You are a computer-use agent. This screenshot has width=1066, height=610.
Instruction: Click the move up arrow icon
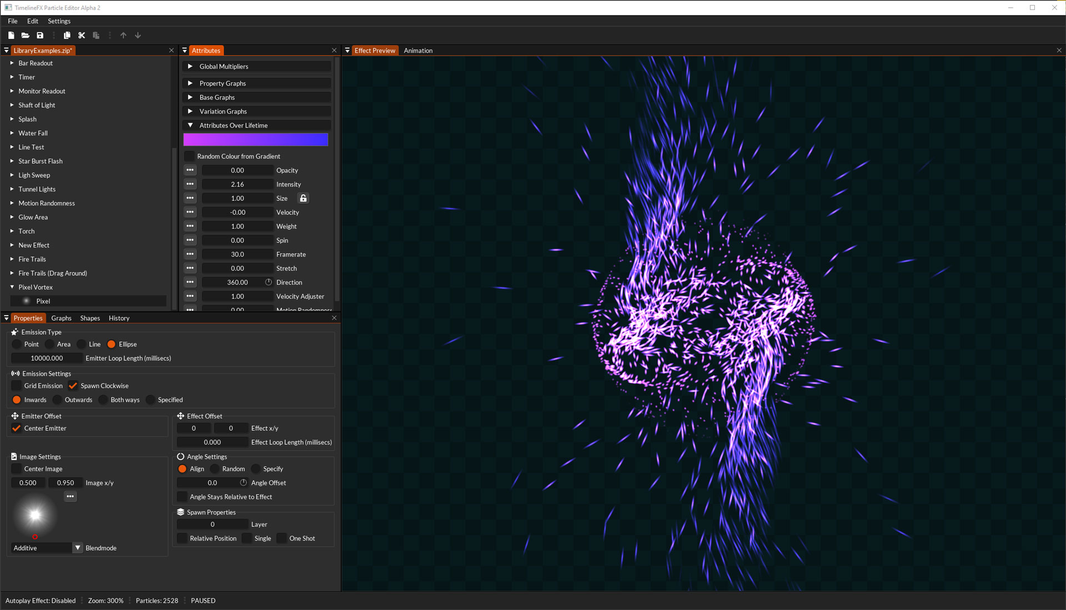click(123, 36)
